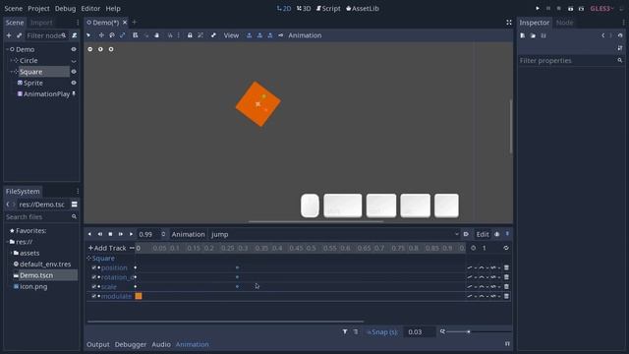Collapse the Square node tree
The image size is (629, 354).
click(11, 72)
